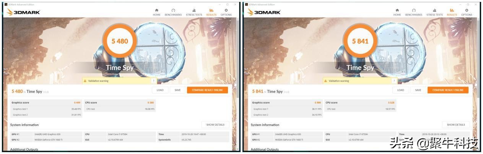Select RESULTS tab in the 5 480 window
The width and height of the screenshot is (483, 154).
[211, 12]
